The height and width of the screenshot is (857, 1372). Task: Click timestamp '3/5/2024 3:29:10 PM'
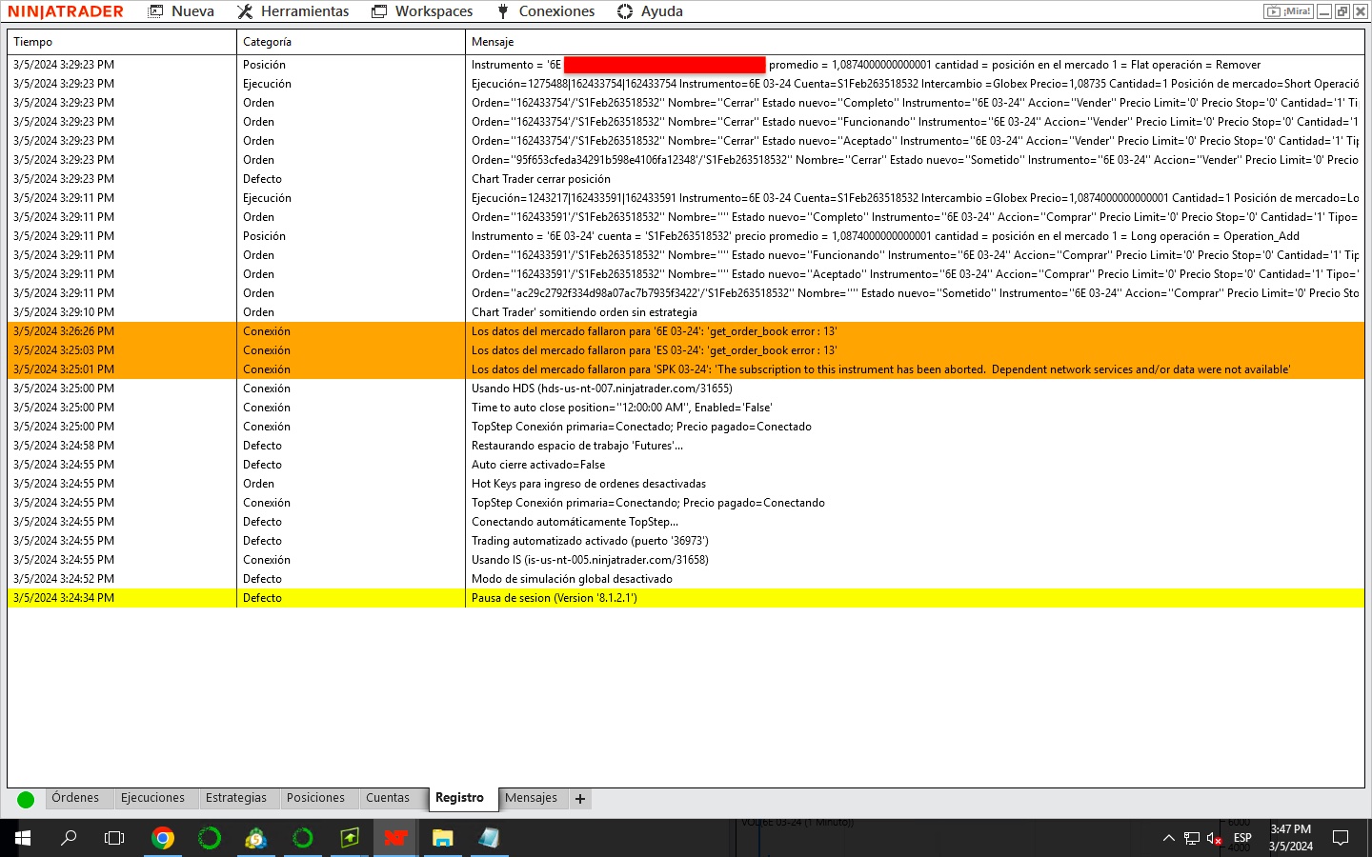click(x=64, y=312)
